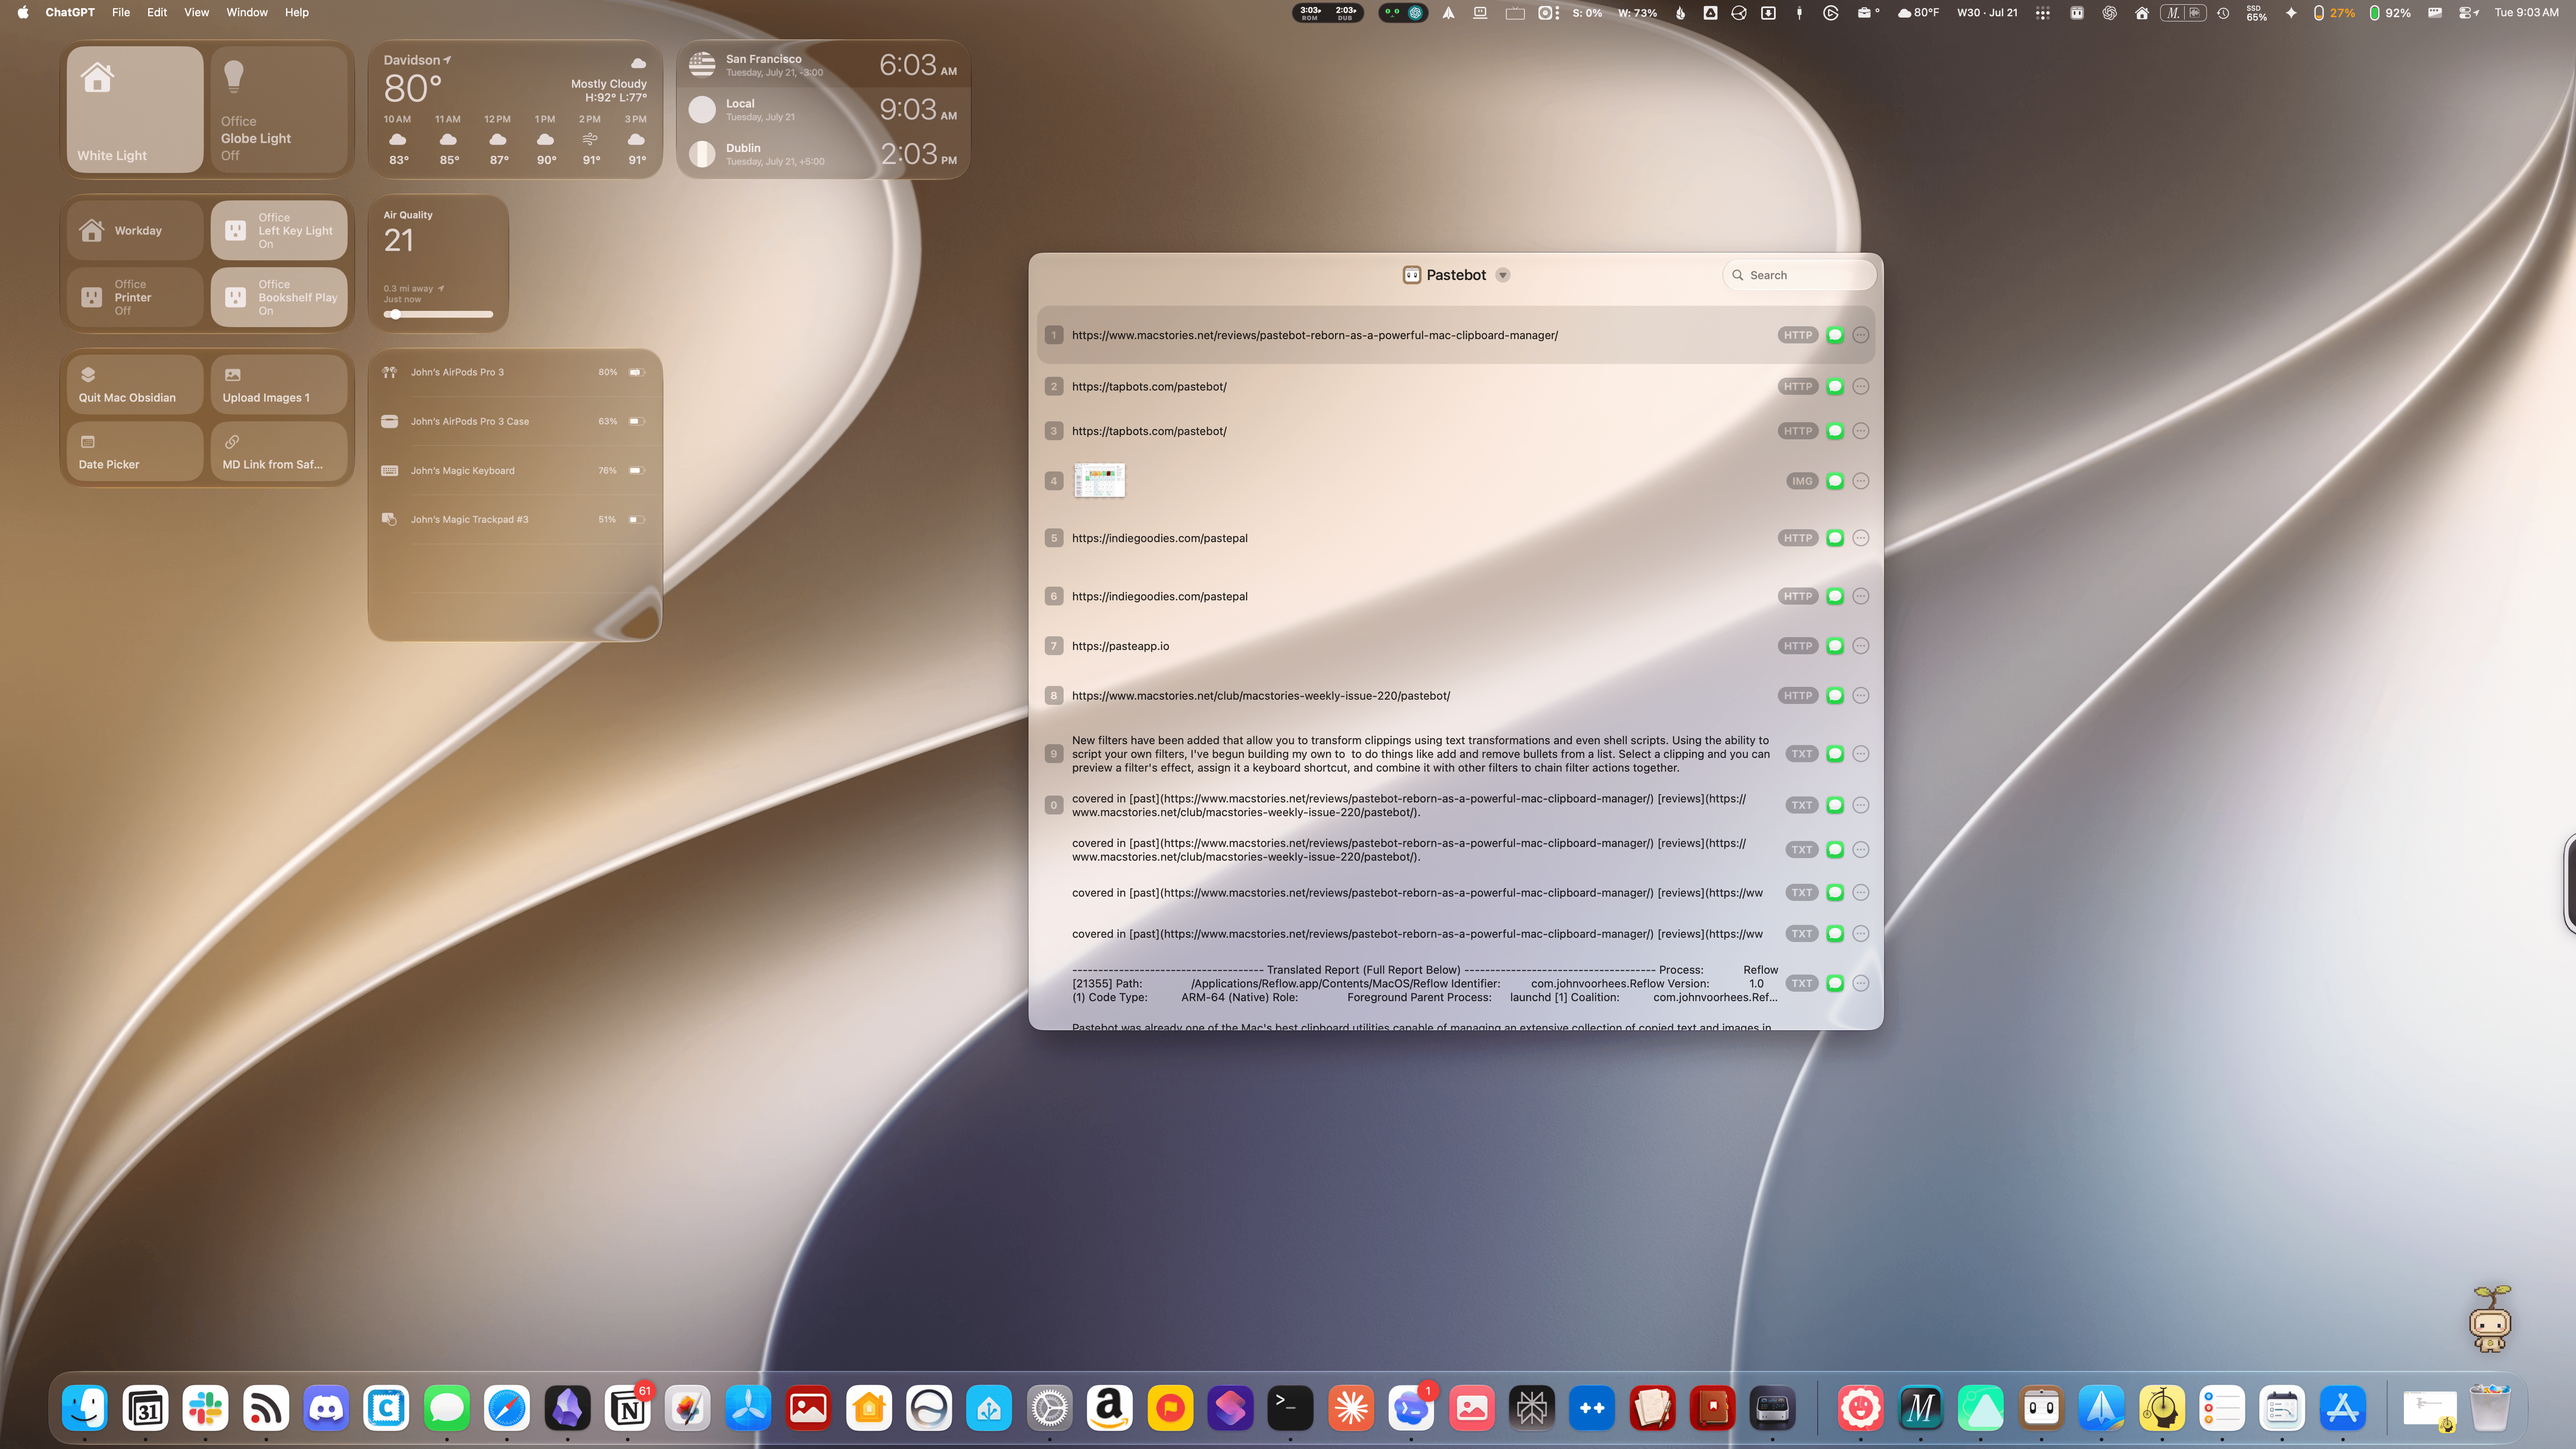Viewport: 2576px width, 1449px height.
Task: Click the green button on the pasteapp.io row
Action: click(x=1834, y=646)
